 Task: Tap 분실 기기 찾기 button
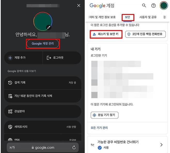click(x=105, y=115)
